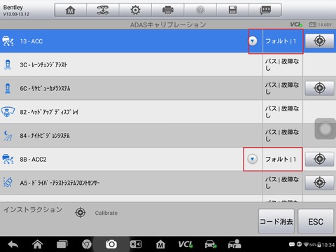Calibrate the 8B - ACC2 system

click(319, 159)
